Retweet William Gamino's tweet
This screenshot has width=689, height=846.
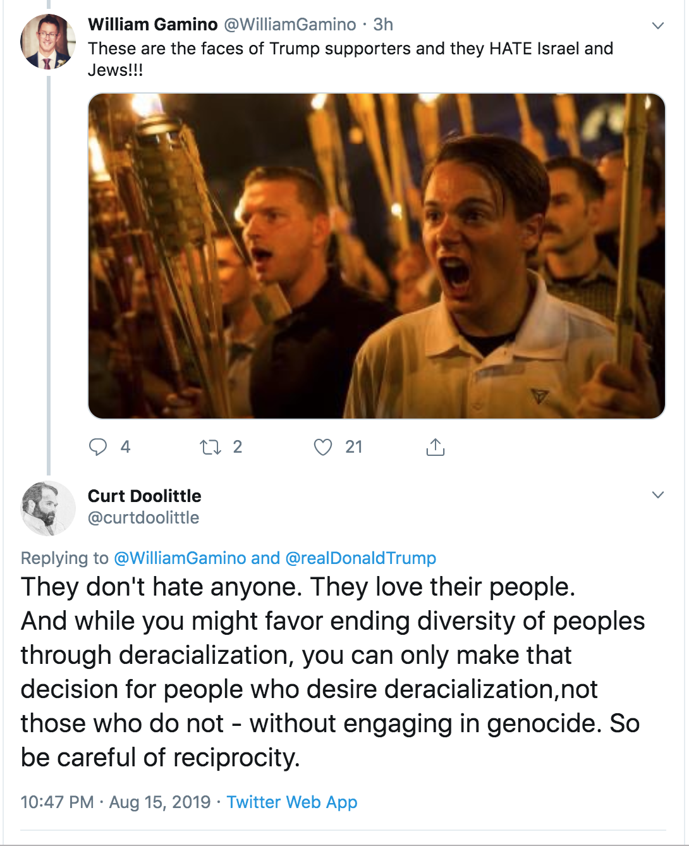(x=210, y=448)
